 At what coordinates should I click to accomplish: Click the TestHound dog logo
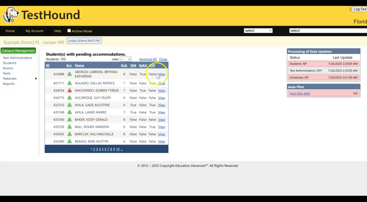[x=11, y=15]
